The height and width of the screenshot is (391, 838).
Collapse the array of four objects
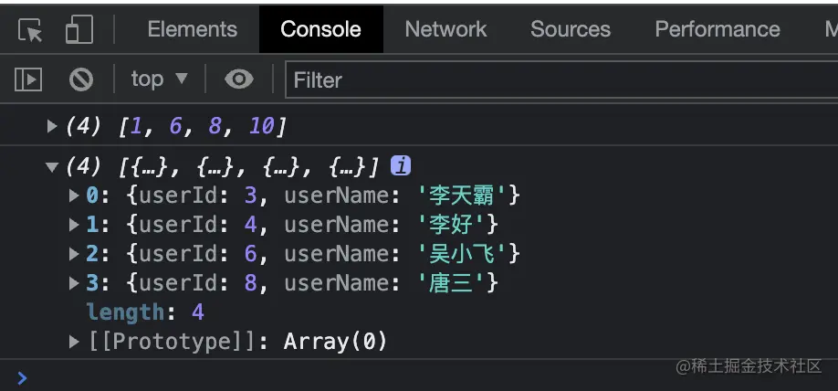coord(52,167)
